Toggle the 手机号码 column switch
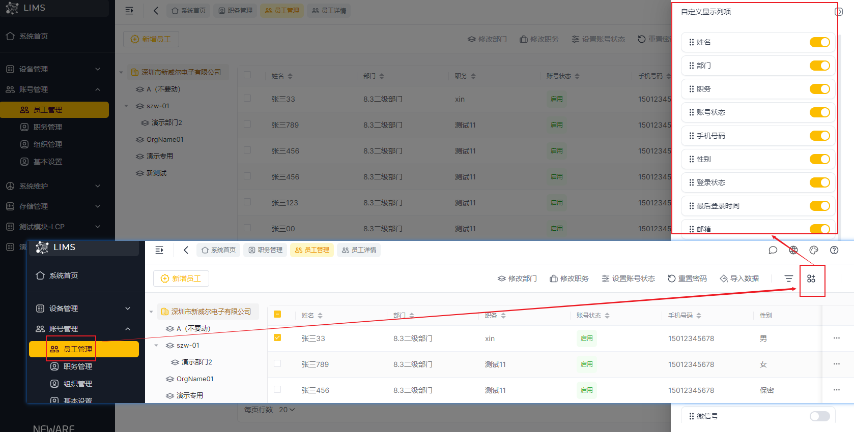 point(819,136)
